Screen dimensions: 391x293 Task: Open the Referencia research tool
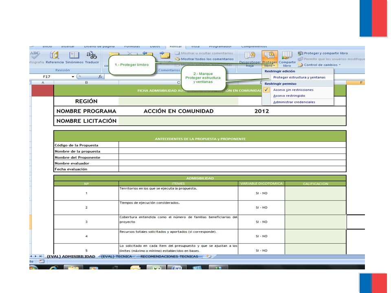click(55, 57)
